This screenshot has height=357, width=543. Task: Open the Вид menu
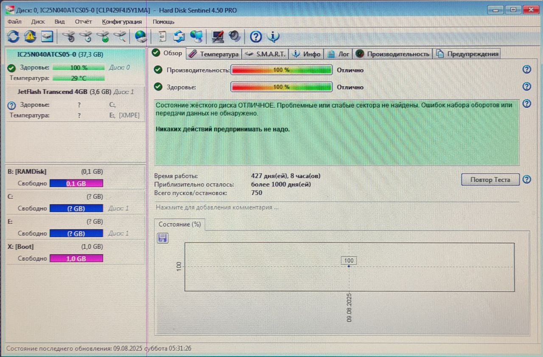pyautogui.click(x=59, y=22)
